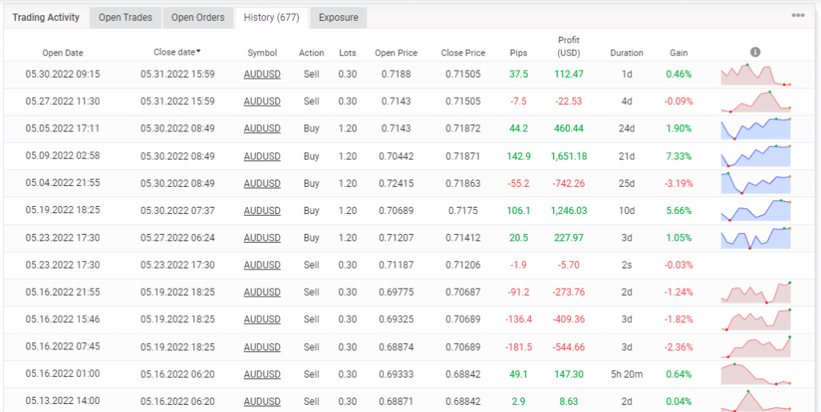View the sparkline chart for the 1,246.03 profit trade
This screenshot has height=412, width=821.
click(x=755, y=211)
